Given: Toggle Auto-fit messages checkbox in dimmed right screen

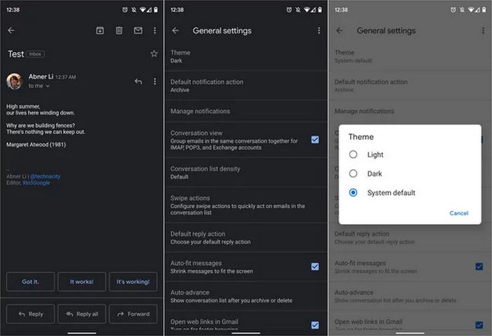Looking at the screenshot, I should tap(479, 266).
